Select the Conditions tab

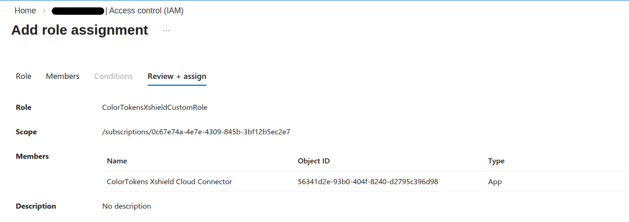coord(113,76)
